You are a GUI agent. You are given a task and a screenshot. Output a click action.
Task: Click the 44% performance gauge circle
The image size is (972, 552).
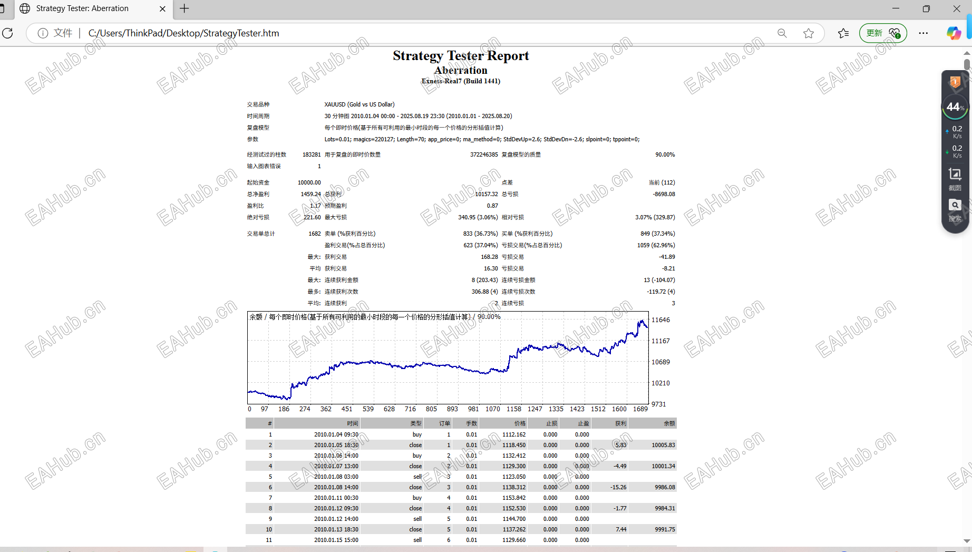point(955,107)
